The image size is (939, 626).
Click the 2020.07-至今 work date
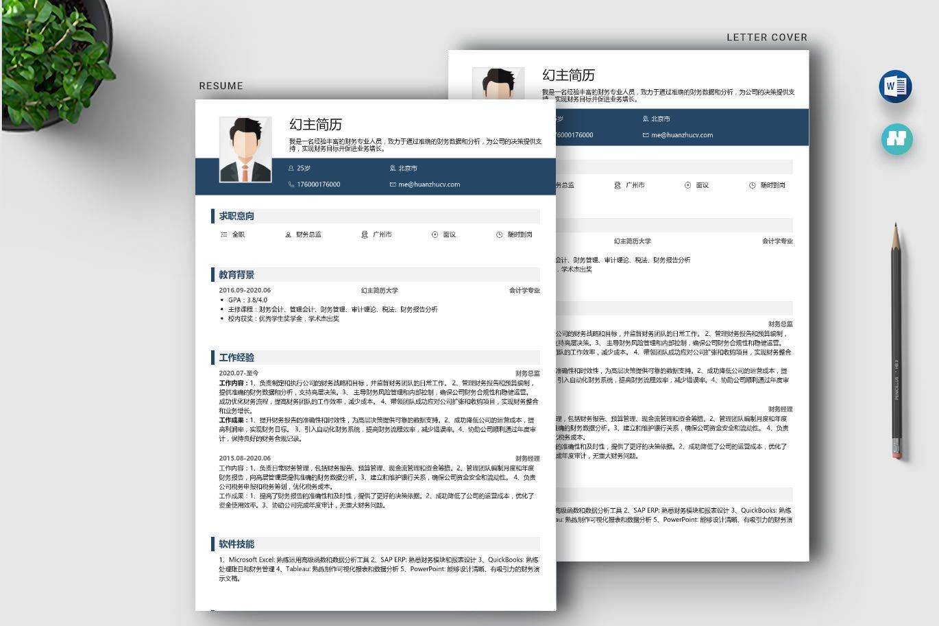pos(239,374)
